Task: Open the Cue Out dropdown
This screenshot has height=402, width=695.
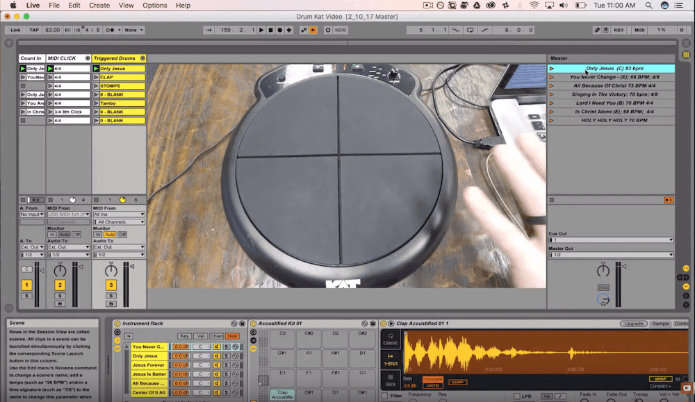Action: tap(611, 240)
